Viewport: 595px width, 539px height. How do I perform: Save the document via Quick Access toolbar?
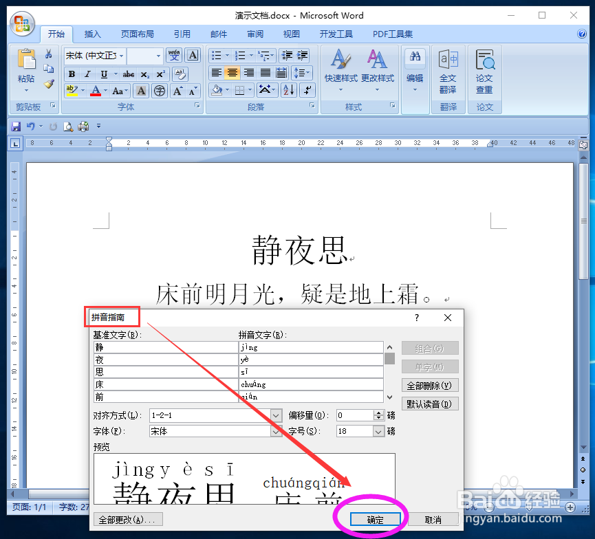pyautogui.click(x=15, y=126)
